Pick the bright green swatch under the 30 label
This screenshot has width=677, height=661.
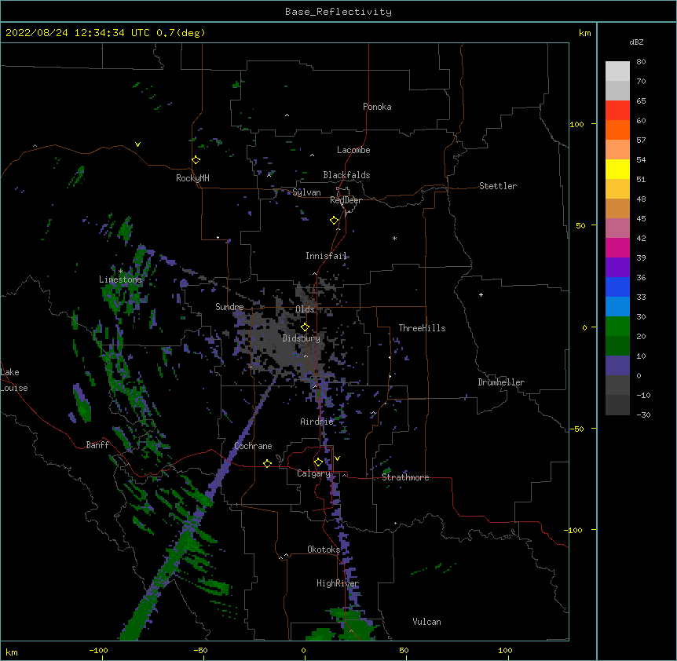(617, 327)
